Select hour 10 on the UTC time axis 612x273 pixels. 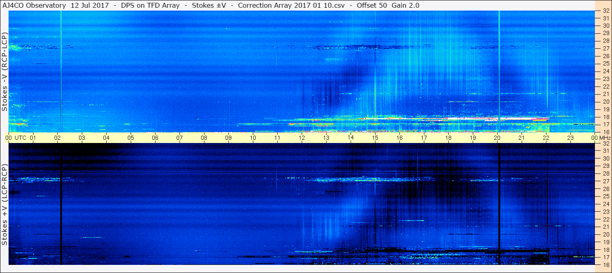point(253,138)
